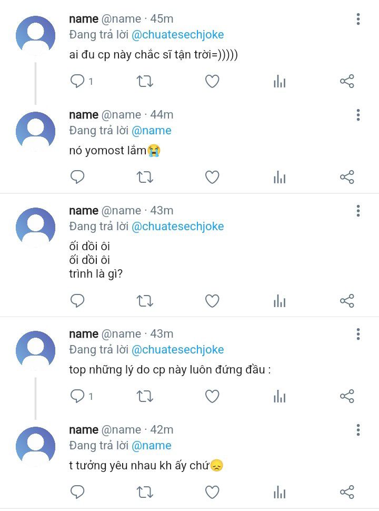Retweet the 't tưởng yêu nhau' tweet

pos(145,492)
